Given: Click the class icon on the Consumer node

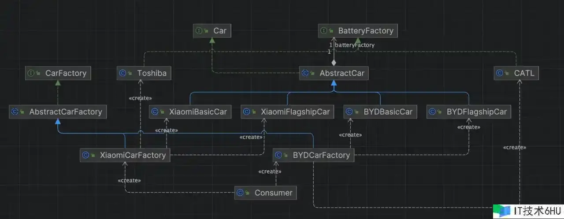Looking at the screenshot, I should point(240,193).
